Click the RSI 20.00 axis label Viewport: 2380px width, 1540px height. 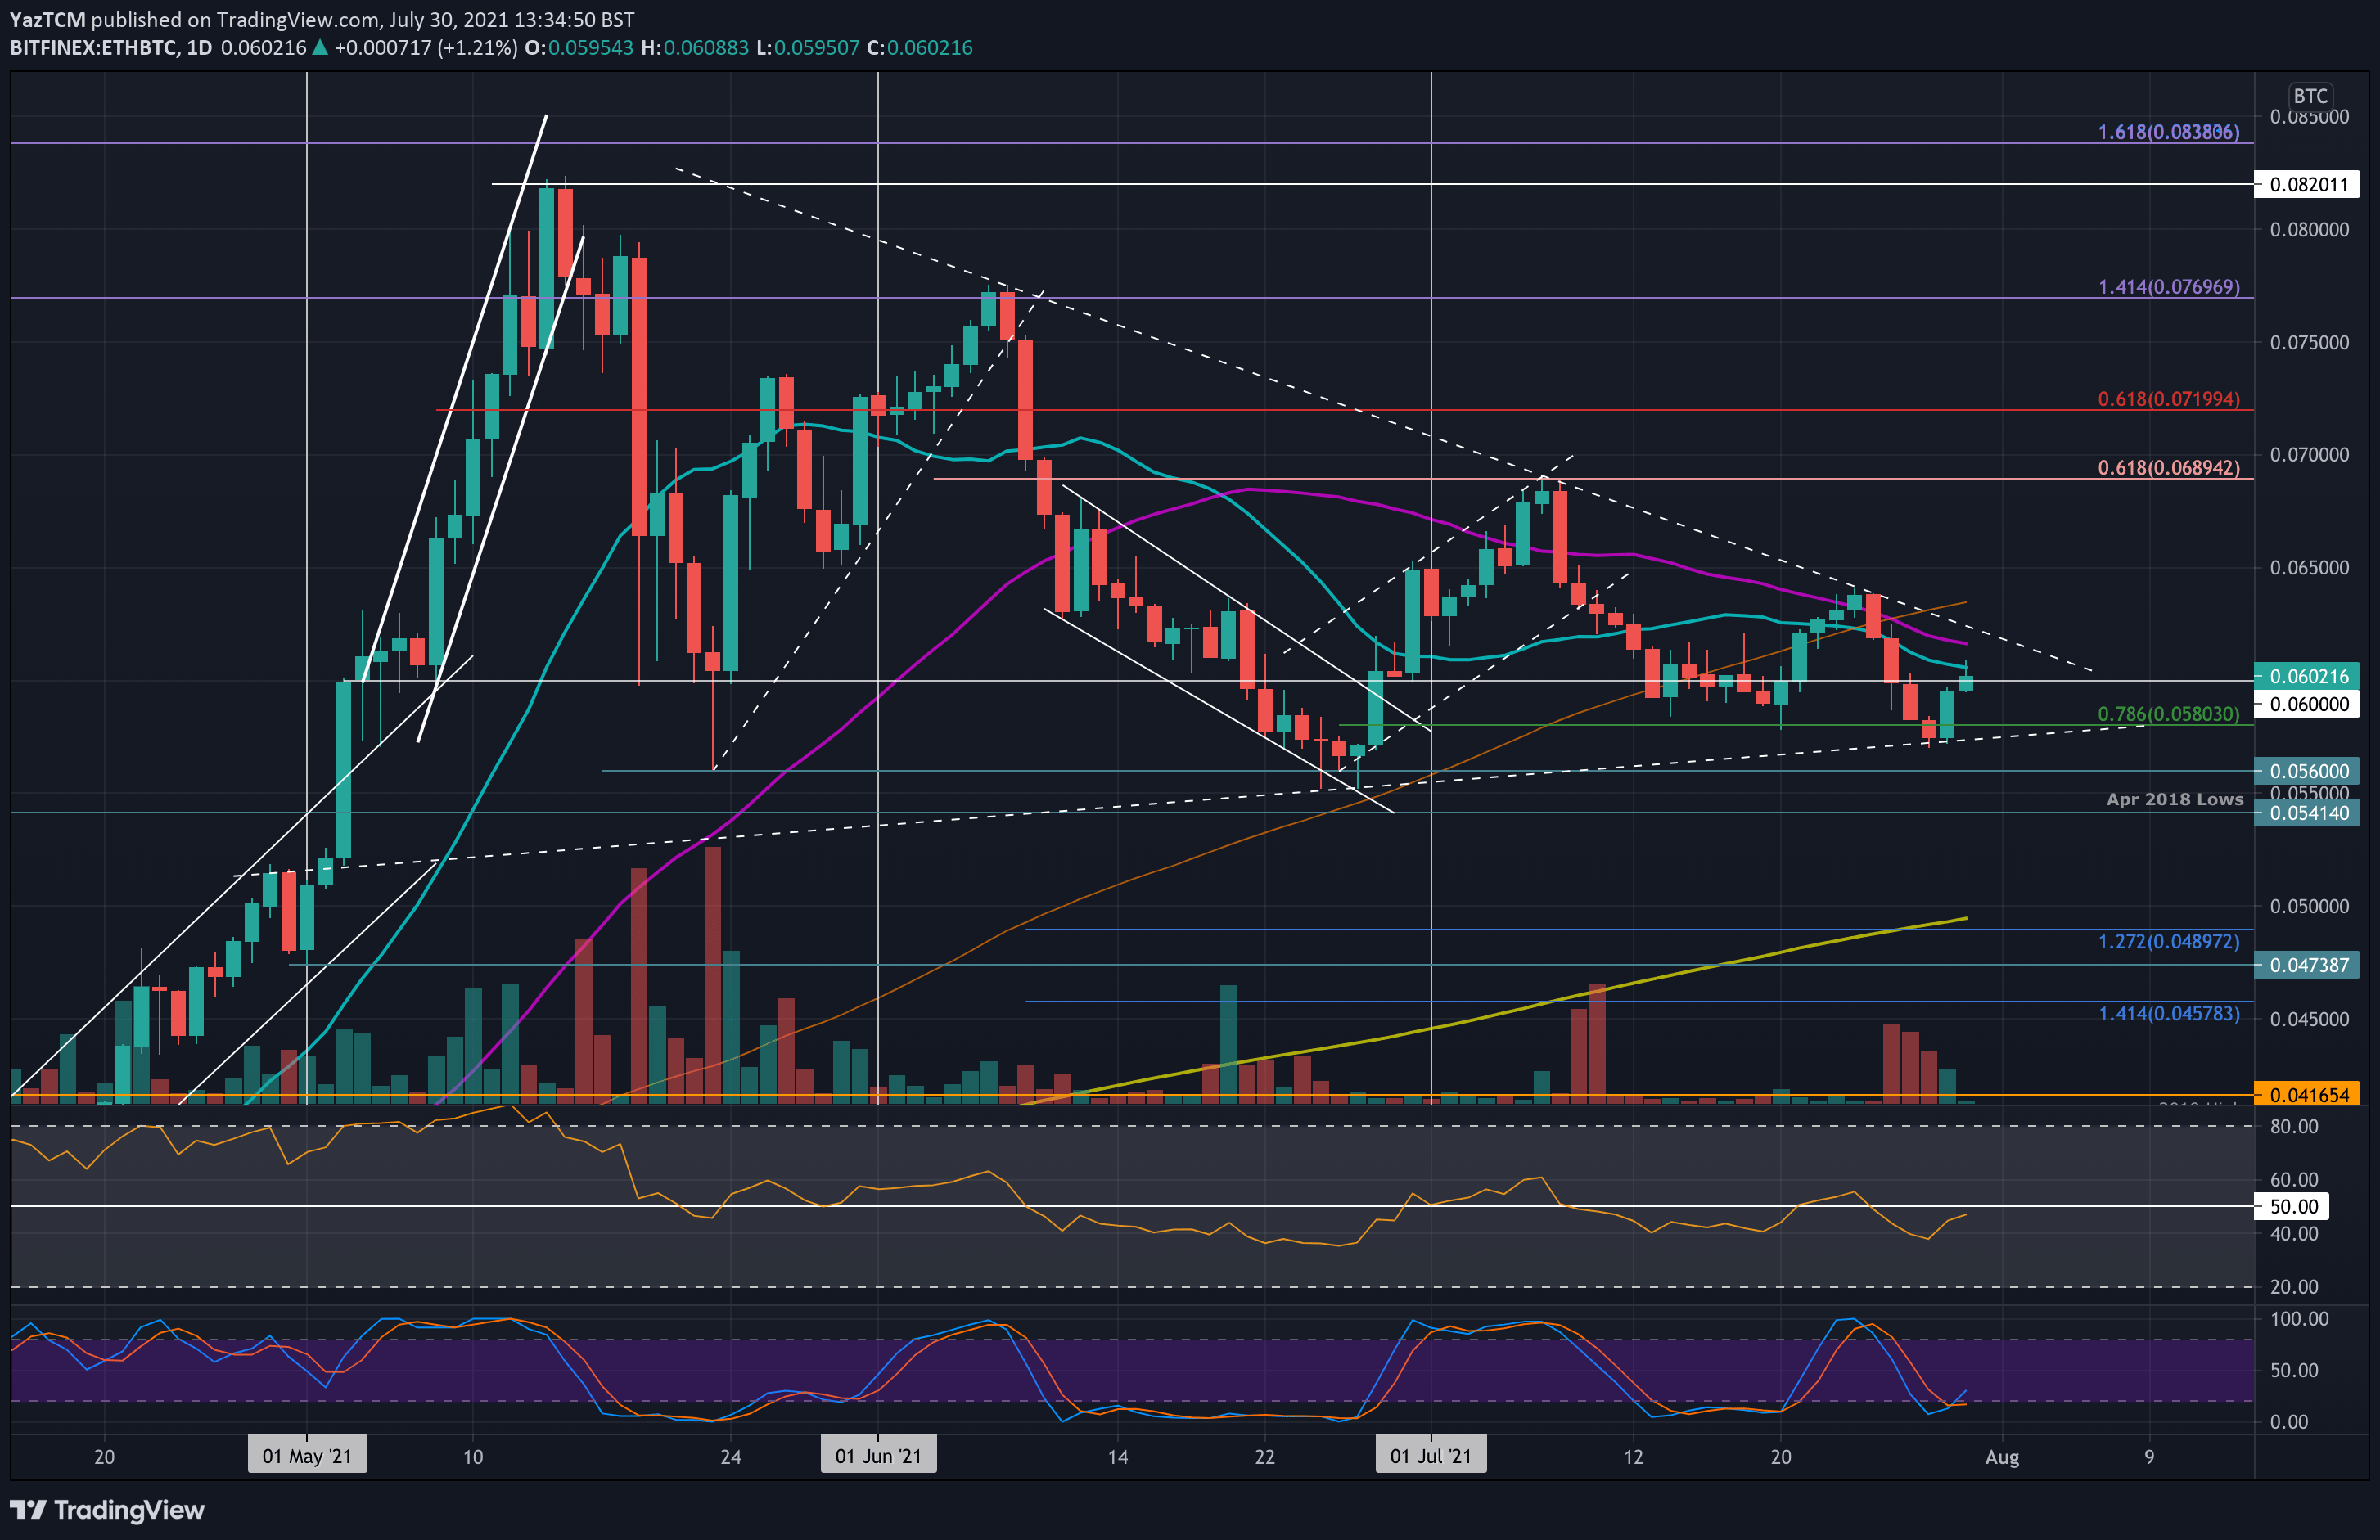(x=2293, y=1287)
